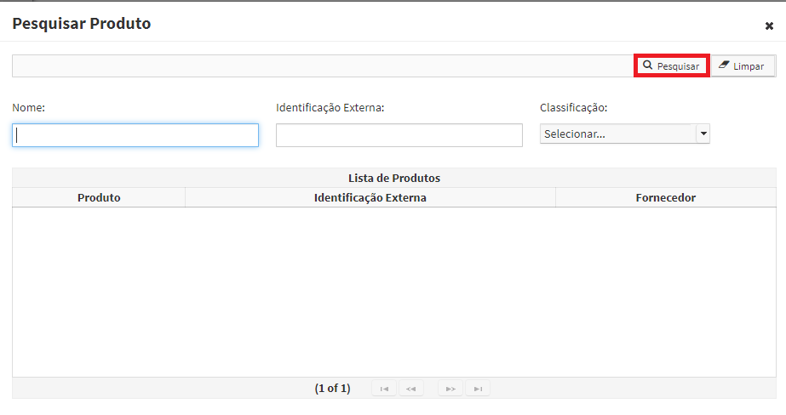
Task: Sort by Identificação Externa column header
Action: (x=370, y=198)
